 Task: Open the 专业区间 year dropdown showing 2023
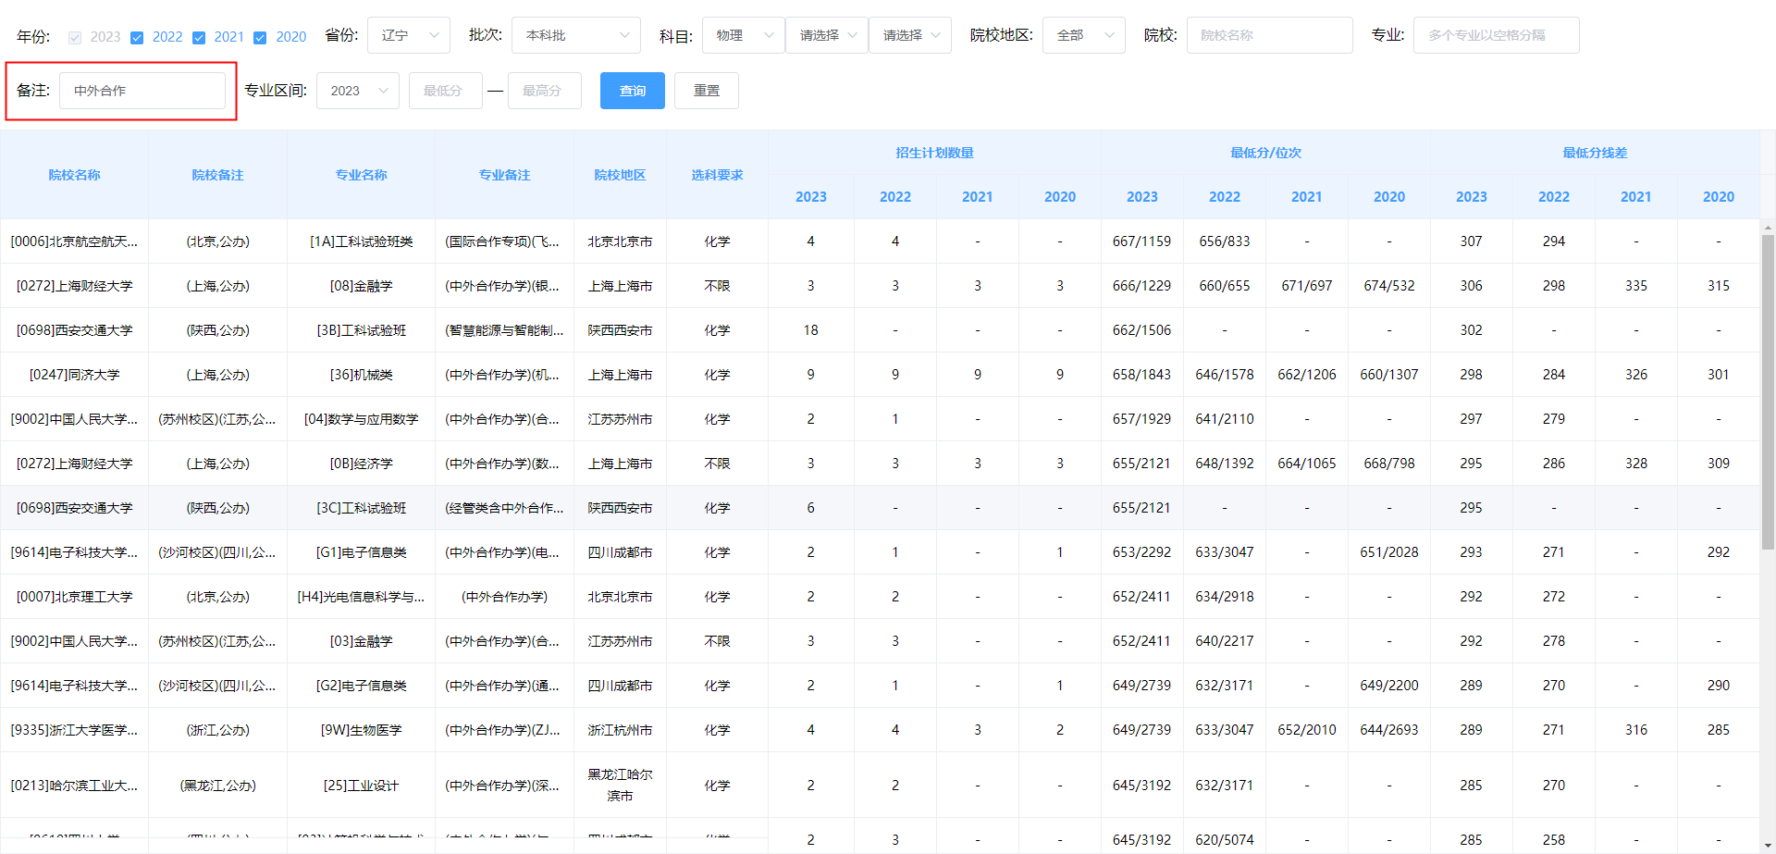[x=357, y=90]
